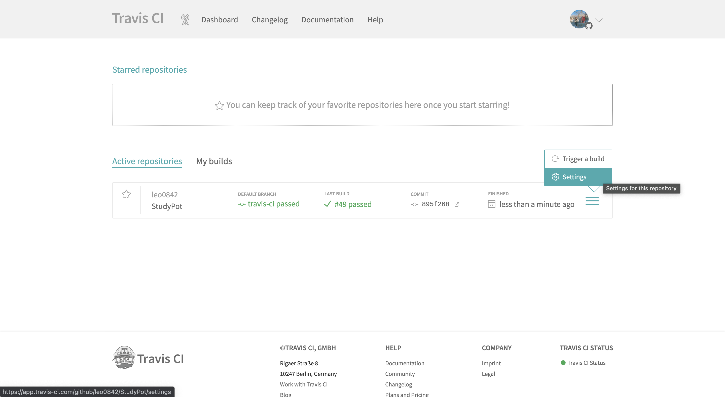Click the green checkmark for build #49
The image size is (725, 397).
coord(327,204)
